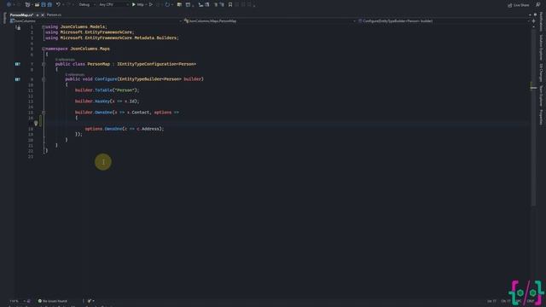Pin the PersonMap.cs tab
Screen dimensions: 546x307
click(x=38, y=15)
